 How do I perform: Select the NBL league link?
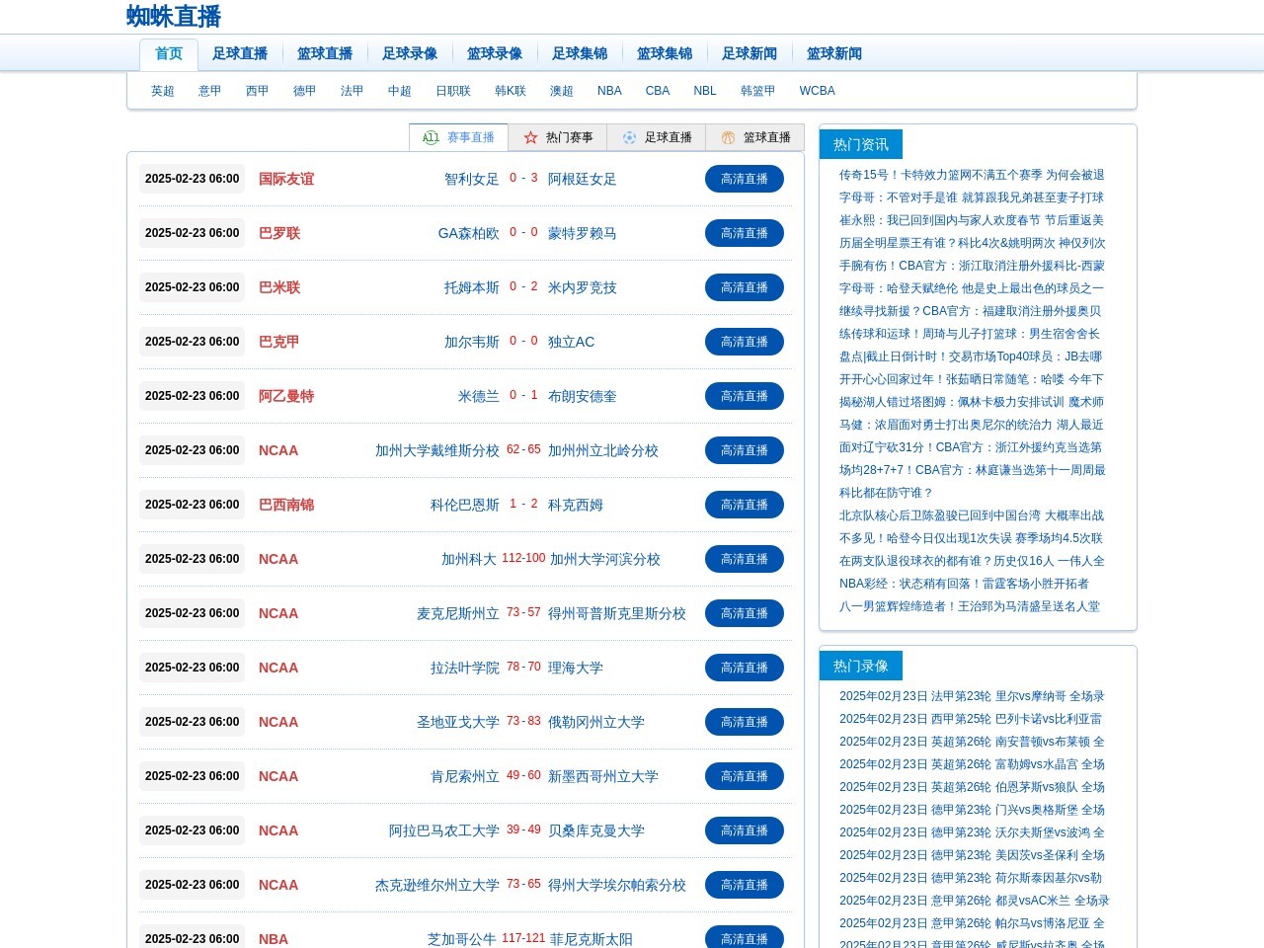pos(705,91)
